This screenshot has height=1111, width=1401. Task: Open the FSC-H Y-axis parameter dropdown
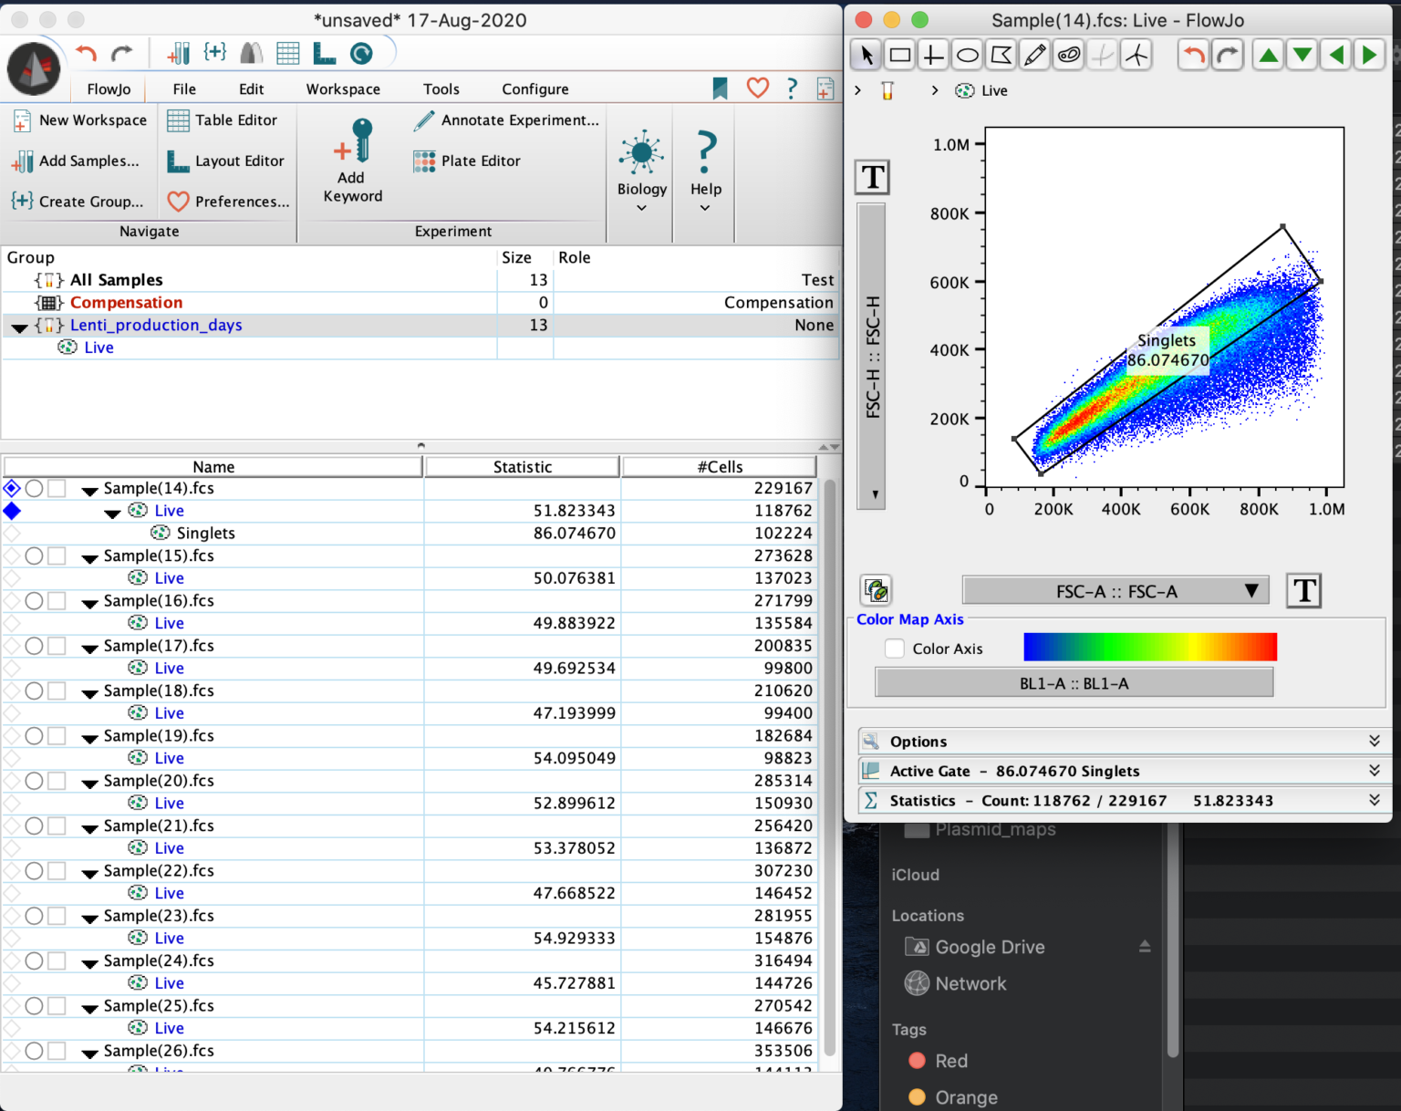(x=872, y=356)
